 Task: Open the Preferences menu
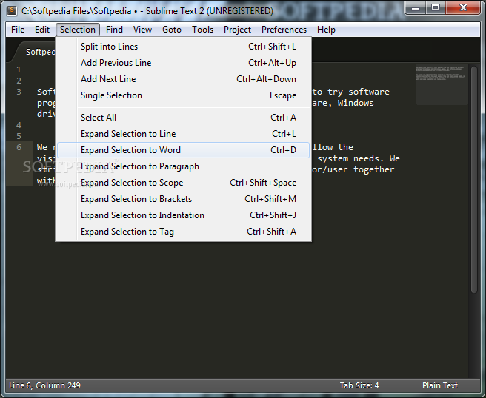[x=284, y=30]
